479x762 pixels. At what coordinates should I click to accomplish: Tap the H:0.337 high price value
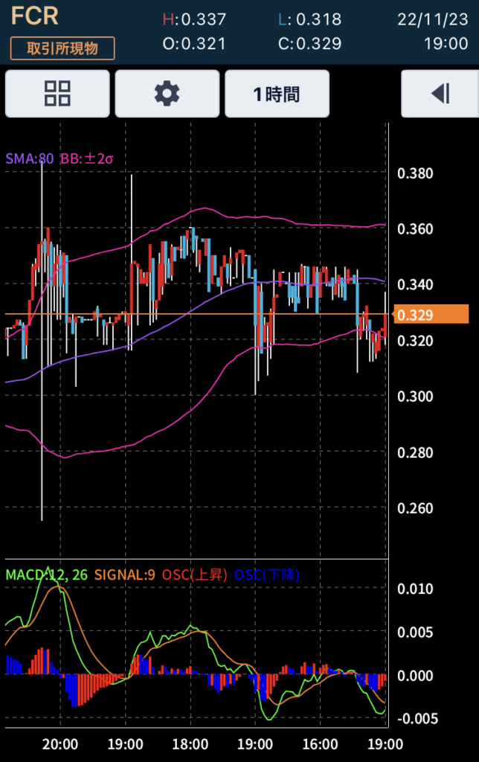194,19
